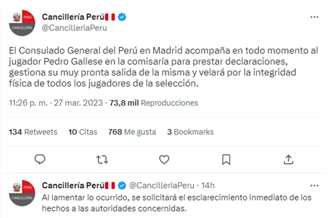
Task: View the 134 Retweets list
Action: click(32, 132)
